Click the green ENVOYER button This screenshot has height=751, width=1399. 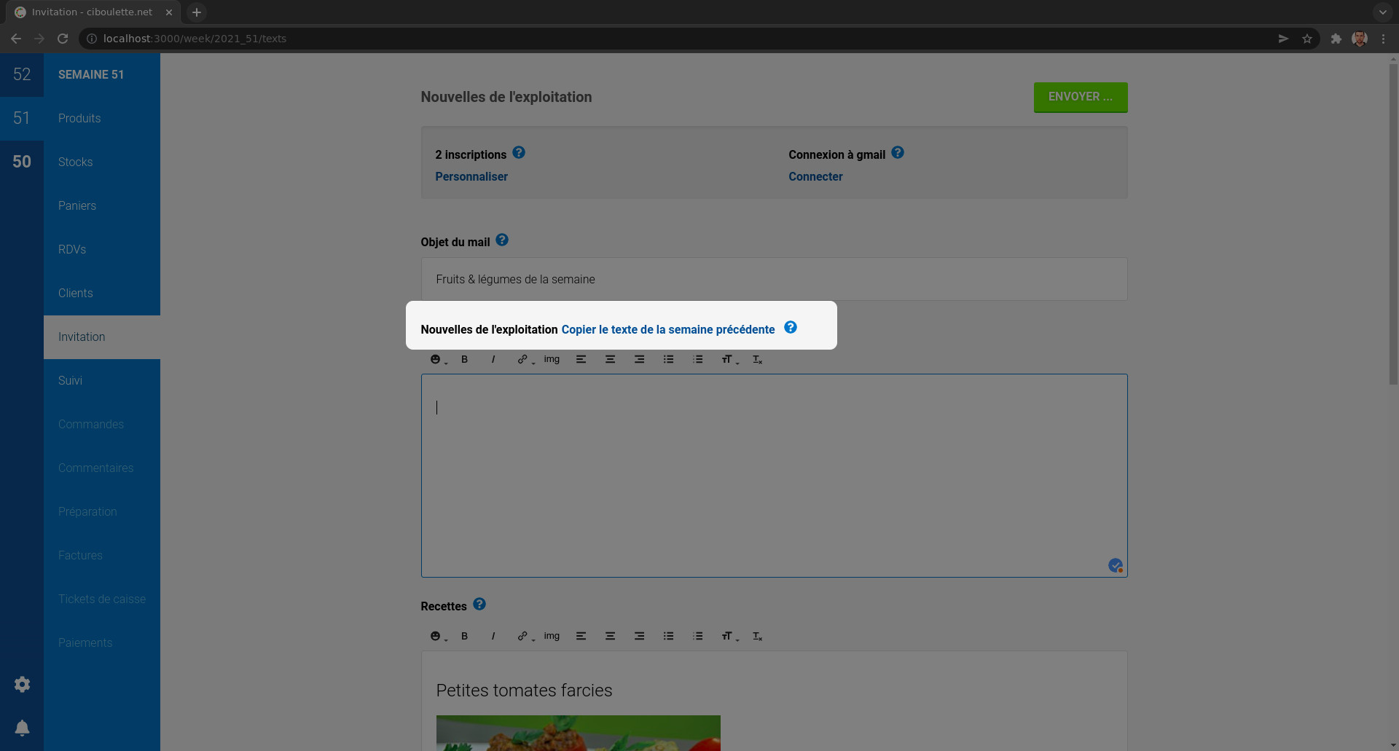(1080, 97)
